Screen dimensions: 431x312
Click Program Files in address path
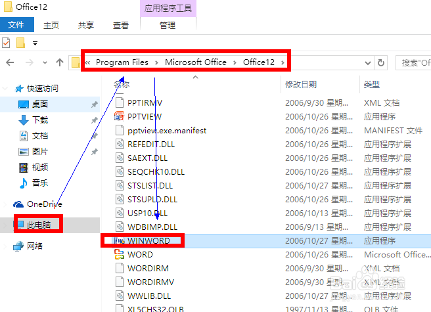pyautogui.click(x=122, y=62)
